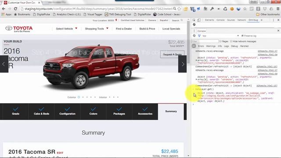Reload the page with the refresh icon
The width and height of the screenshot is (281, 158).
pos(16,9)
